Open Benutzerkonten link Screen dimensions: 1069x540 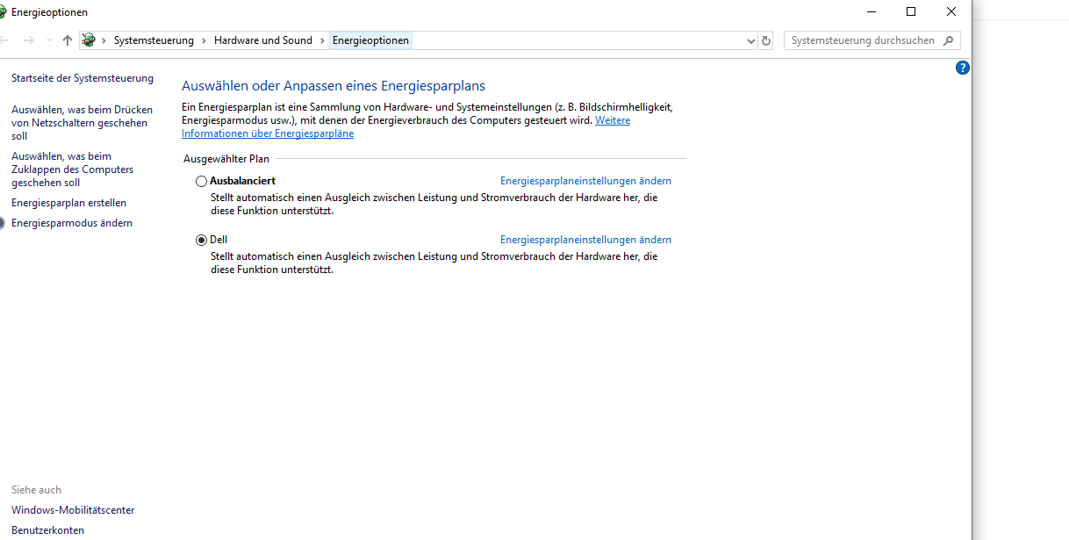point(47,530)
